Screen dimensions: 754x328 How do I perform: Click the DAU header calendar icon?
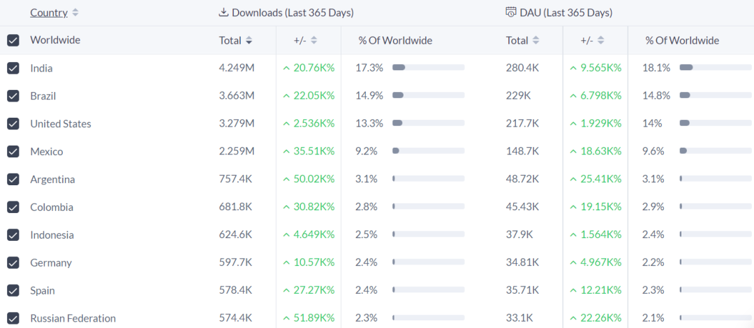(511, 12)
